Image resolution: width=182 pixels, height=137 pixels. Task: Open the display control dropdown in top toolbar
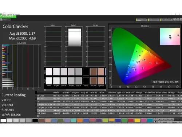coord(166,20)
